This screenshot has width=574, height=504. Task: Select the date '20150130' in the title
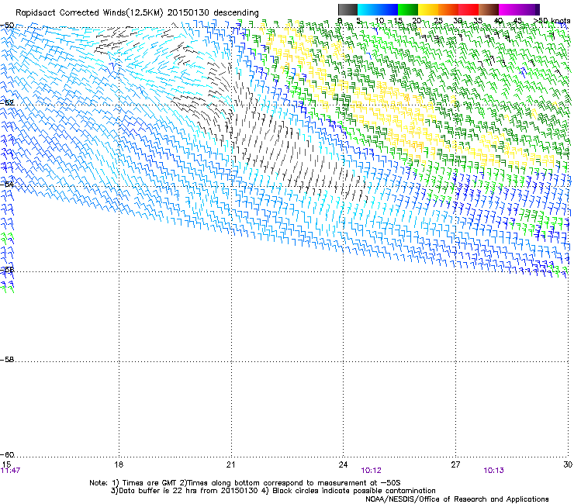[189, 13]
